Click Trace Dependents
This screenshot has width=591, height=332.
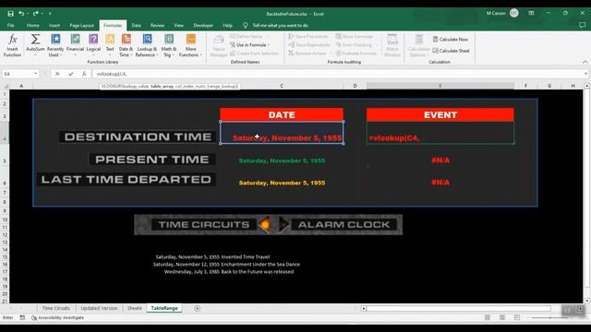click(x=309, y=45)
